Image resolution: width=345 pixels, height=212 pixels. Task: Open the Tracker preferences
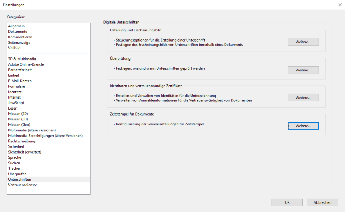pyautogui.click(x=14, y=168)
